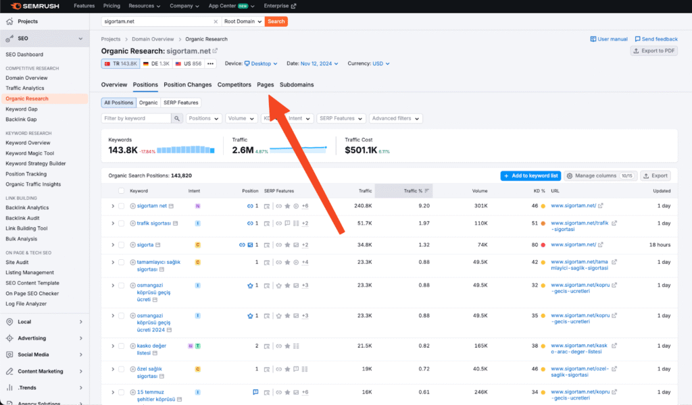Click the magnifier icon beside keyword filter

(177, 118)
